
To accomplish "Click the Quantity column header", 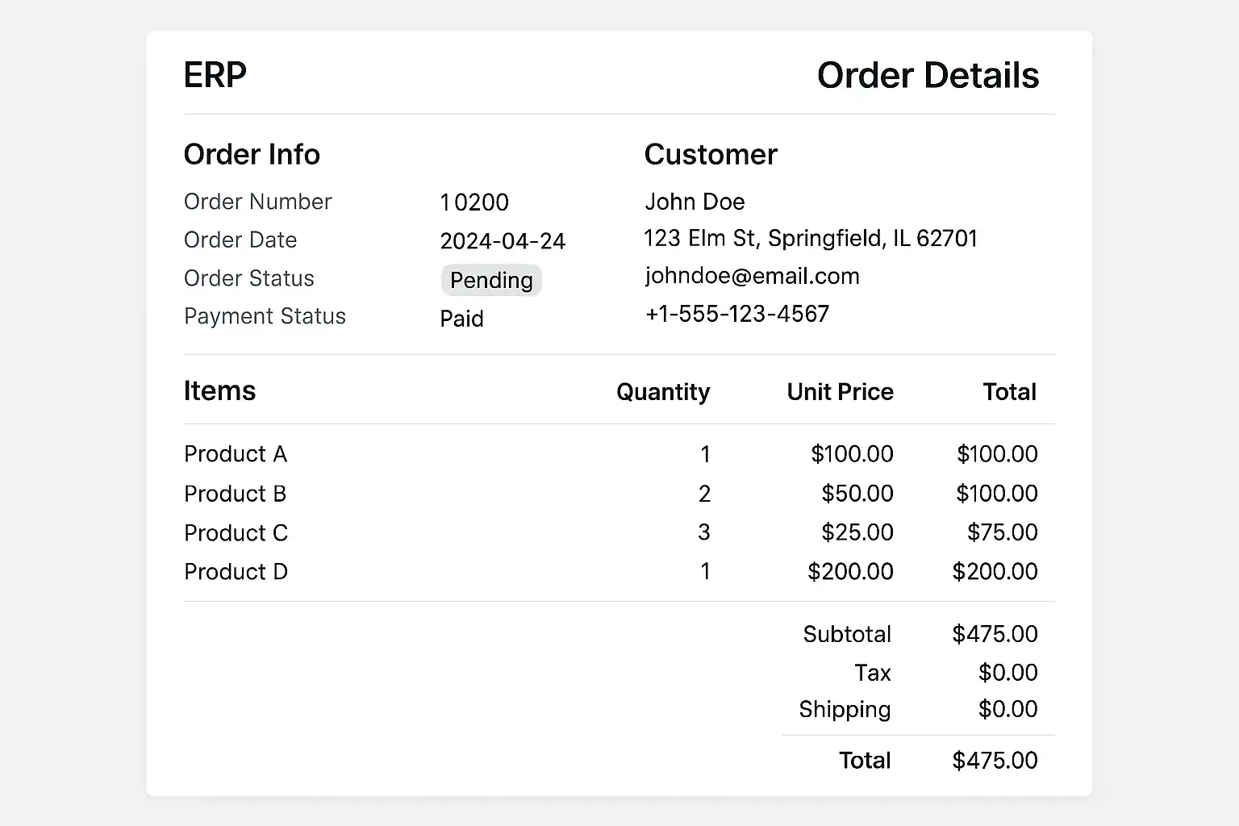I will click(663, 392).
